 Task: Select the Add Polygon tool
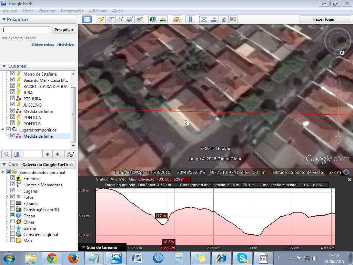[x=110, y=19]
